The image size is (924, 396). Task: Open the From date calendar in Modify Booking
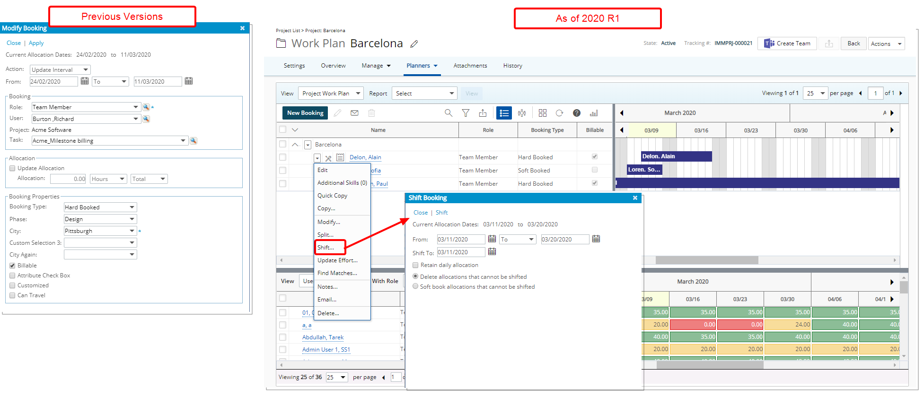coord(85,81)
